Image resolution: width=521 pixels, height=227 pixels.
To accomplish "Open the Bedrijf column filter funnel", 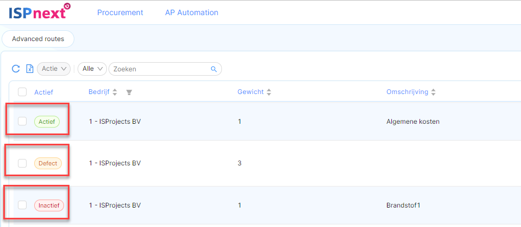I will (129, 92).
